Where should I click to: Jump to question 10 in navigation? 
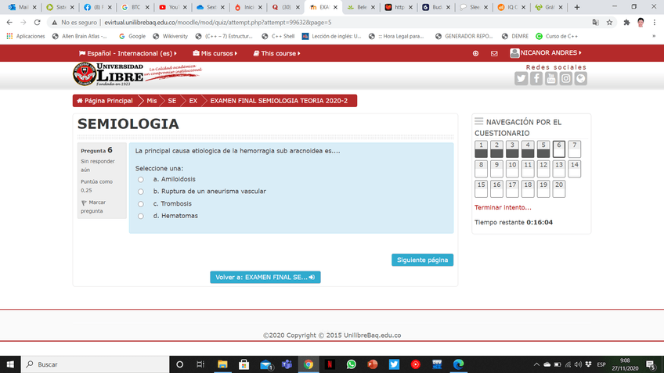pos(512,169)
